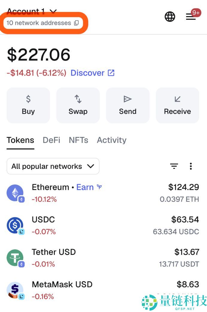Click the staking fork icon beside Earn
207x312 pixels.
[x=99, y=187]
